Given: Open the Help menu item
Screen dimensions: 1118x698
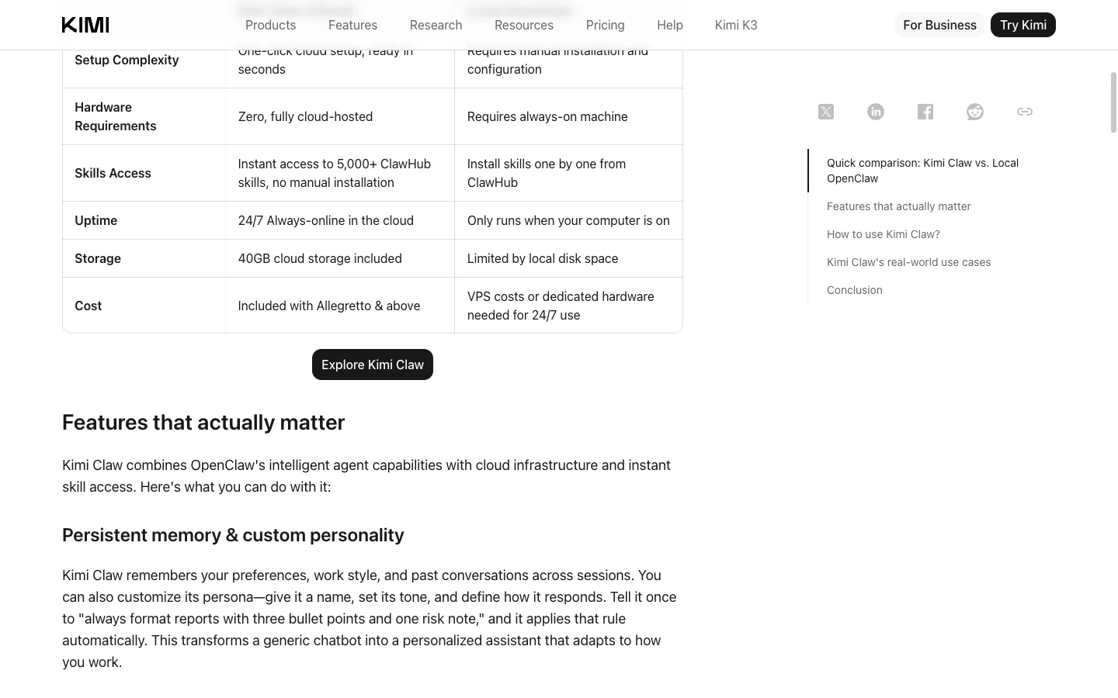Looking at the screenshot, I should [670, 25].
